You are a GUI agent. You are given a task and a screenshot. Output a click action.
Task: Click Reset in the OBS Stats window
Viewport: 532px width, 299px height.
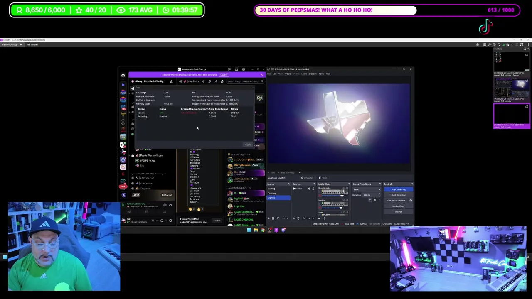pos(248,145)
